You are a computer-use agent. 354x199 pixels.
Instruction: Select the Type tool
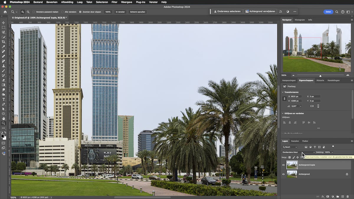[x=4, y=99]
